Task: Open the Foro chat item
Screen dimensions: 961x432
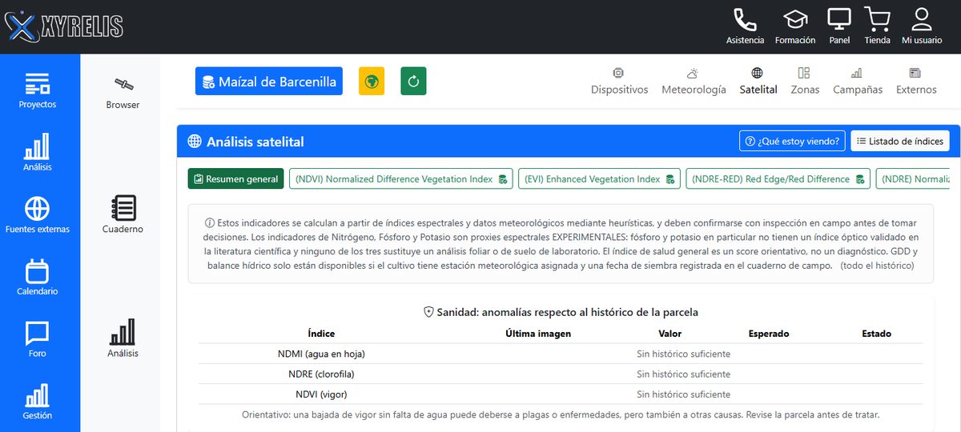Action: 38,339
